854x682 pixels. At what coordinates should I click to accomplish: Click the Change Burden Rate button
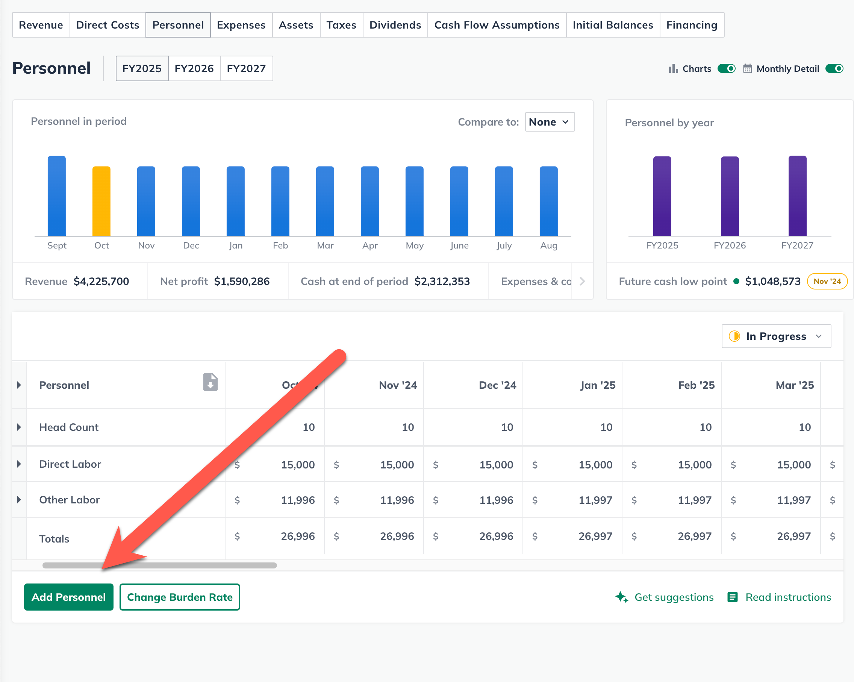click(x=179, y=597)
